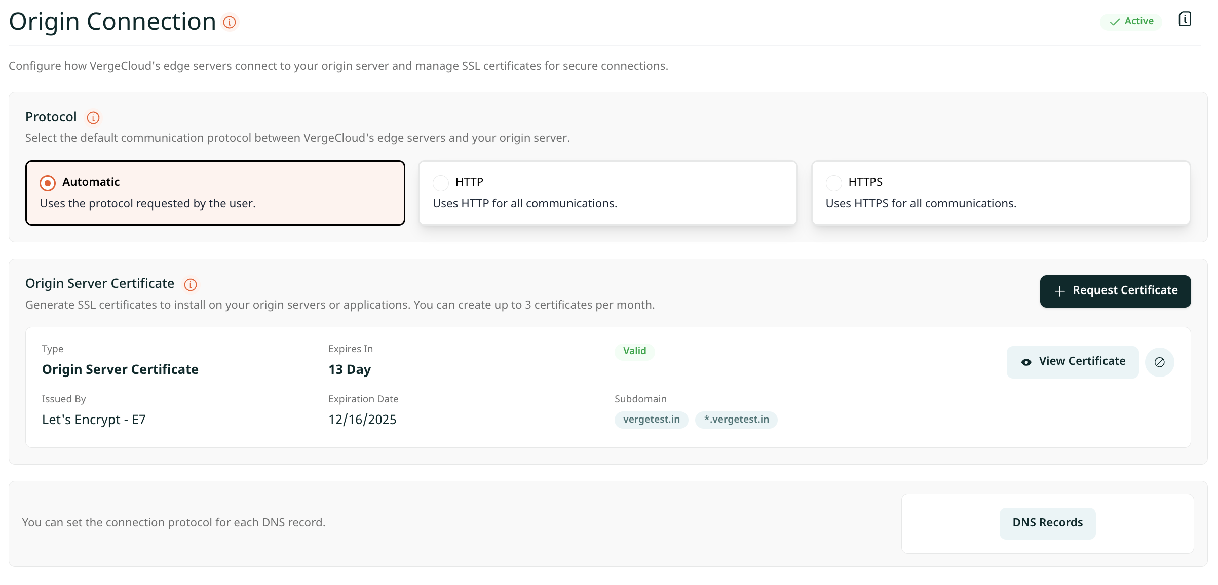This screenshot has width=1218, height=585.
Task: Click the revoke certificate circle-slash icon
Action: coord(1159,362)
